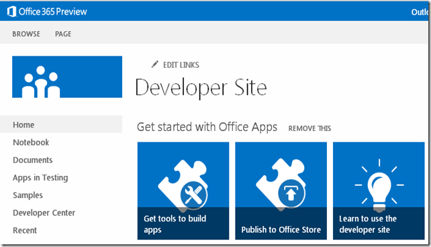Open Apps in Testing
Viewport: 431px width, 247px height.
coord(40,178)
